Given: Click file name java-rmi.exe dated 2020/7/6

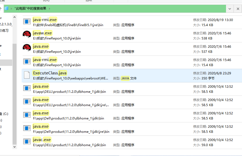Looking at the screenshot, I should [45, 60].
